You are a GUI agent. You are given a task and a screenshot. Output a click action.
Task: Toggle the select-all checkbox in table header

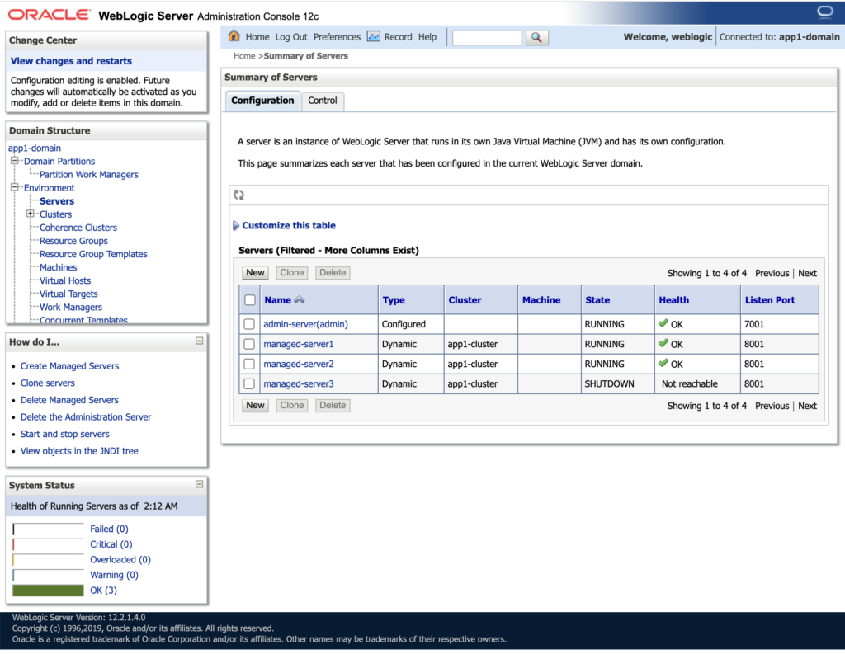tap(250, 300)
